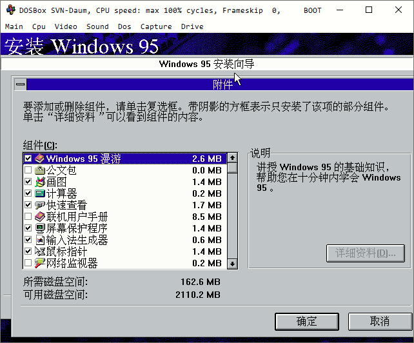Viewport: 414px width, 343px height.
Task: Click the 鼠标指针 cursor icon
Action: pos(40,251)
